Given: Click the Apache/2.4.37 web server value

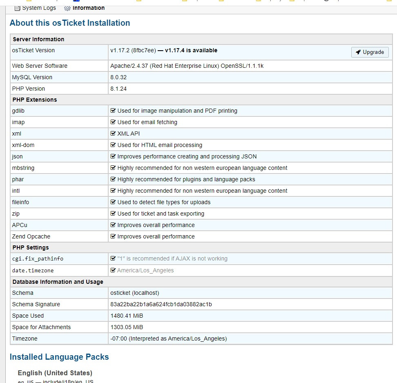Looking at the screenshot, I should [187, 66].
